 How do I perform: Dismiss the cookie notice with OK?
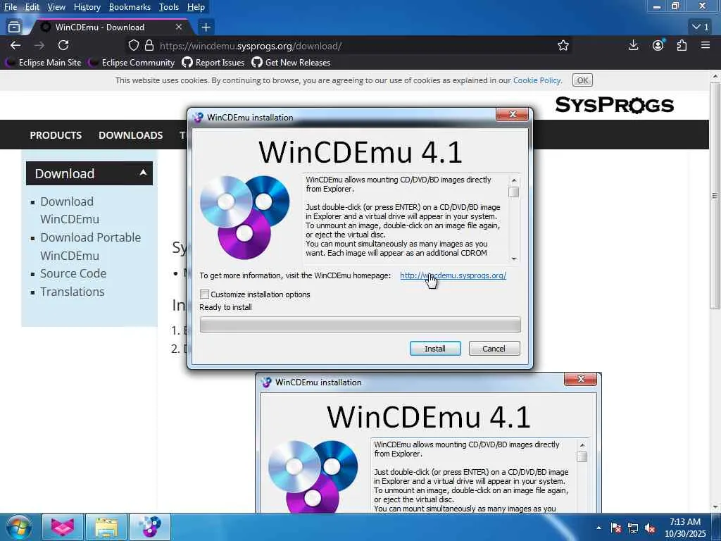pos(582,80)
